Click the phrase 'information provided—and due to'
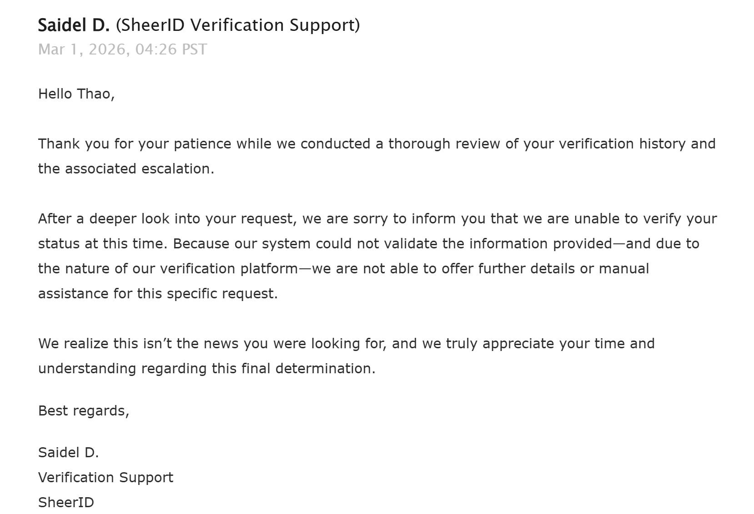 (x=584, y=244)
